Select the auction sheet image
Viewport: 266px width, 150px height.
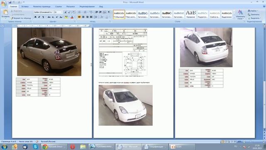click(123, 53)
